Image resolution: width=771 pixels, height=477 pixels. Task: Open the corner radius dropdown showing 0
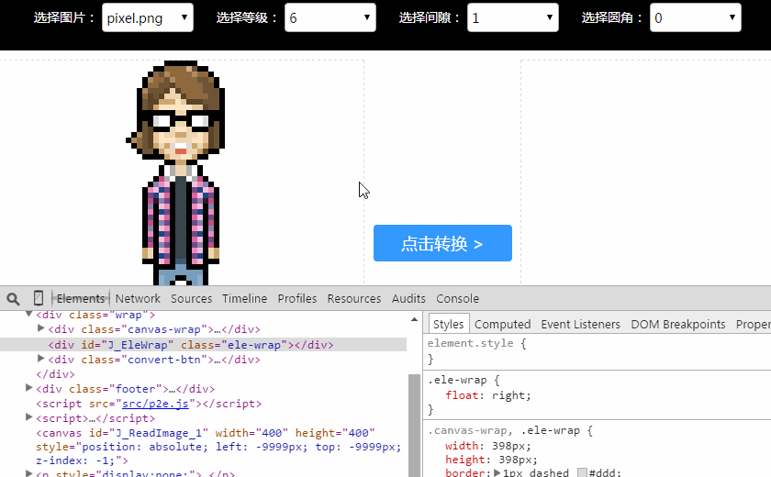coord(696,17)
